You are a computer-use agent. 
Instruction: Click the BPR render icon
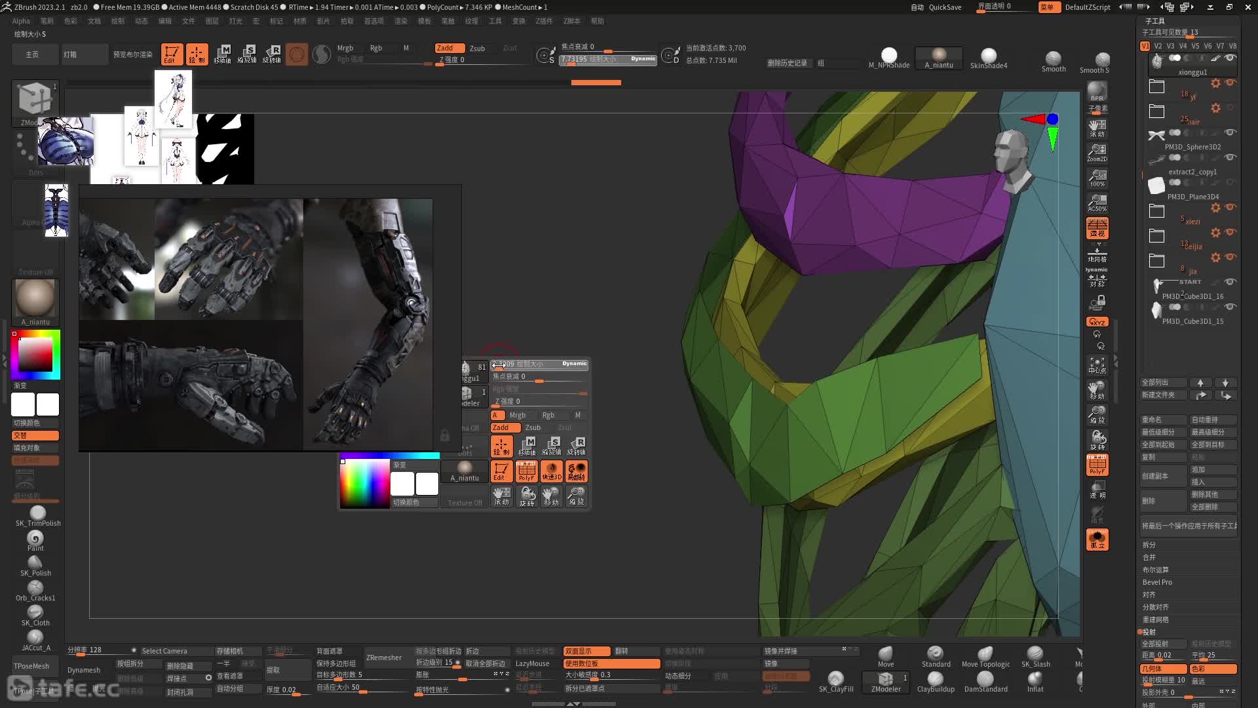click(x=1097, y=92)
